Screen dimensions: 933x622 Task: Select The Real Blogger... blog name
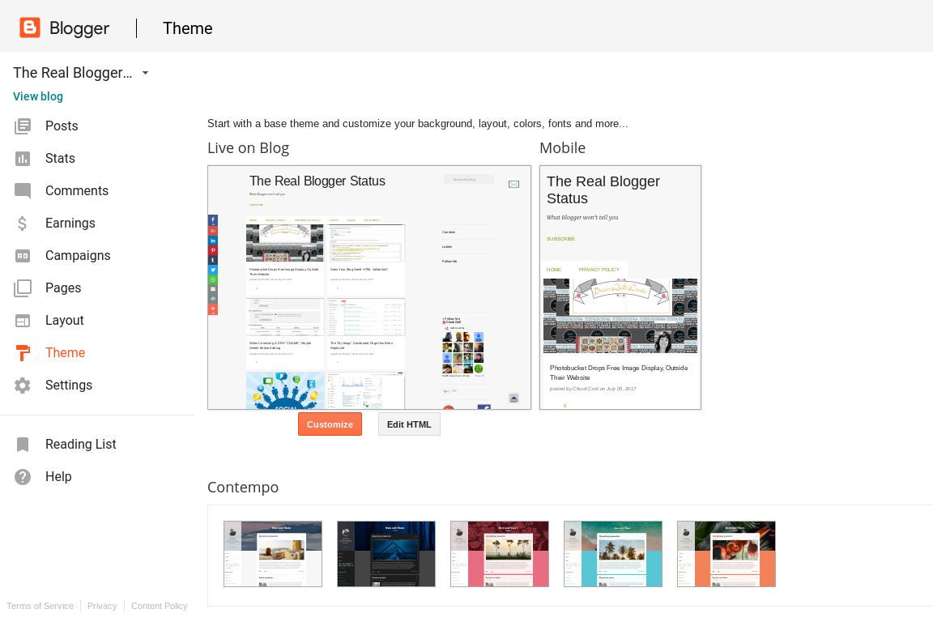[x=73, y=73]
